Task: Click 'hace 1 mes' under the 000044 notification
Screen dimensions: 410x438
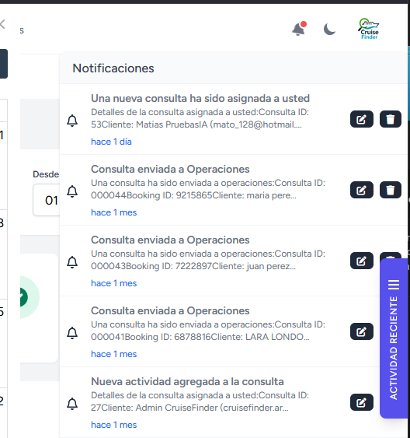Action: pyautogui.click(x=113, y=212)
